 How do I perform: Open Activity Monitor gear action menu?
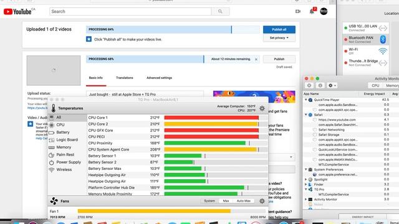click(x=332, y=86)
